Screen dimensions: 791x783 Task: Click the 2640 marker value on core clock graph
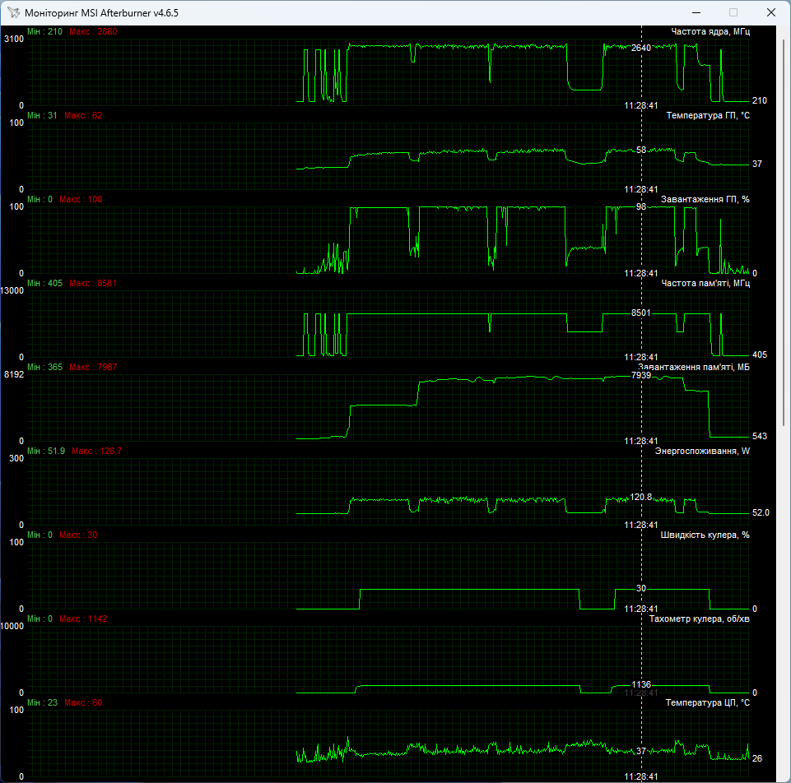pyautogui.click(x=640, y=48)
